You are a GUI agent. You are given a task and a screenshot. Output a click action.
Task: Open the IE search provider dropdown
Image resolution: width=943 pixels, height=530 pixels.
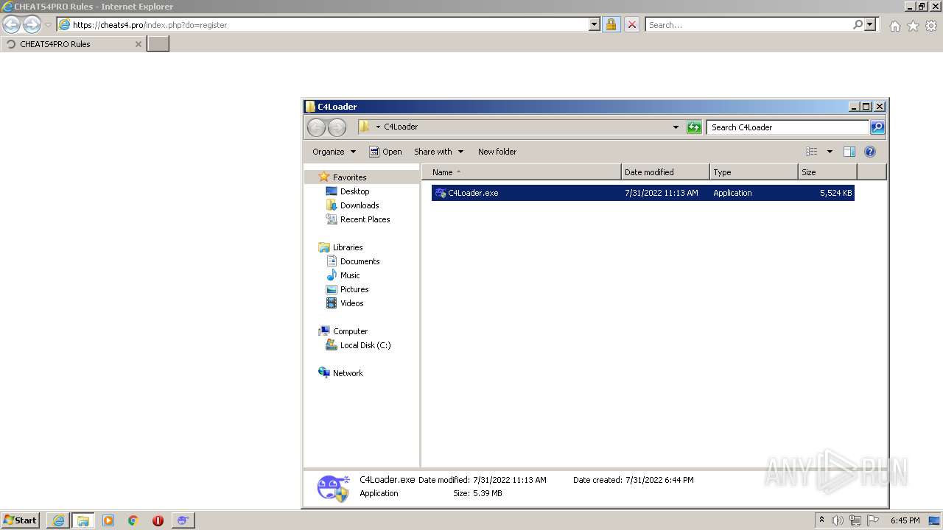pos(870,24)
